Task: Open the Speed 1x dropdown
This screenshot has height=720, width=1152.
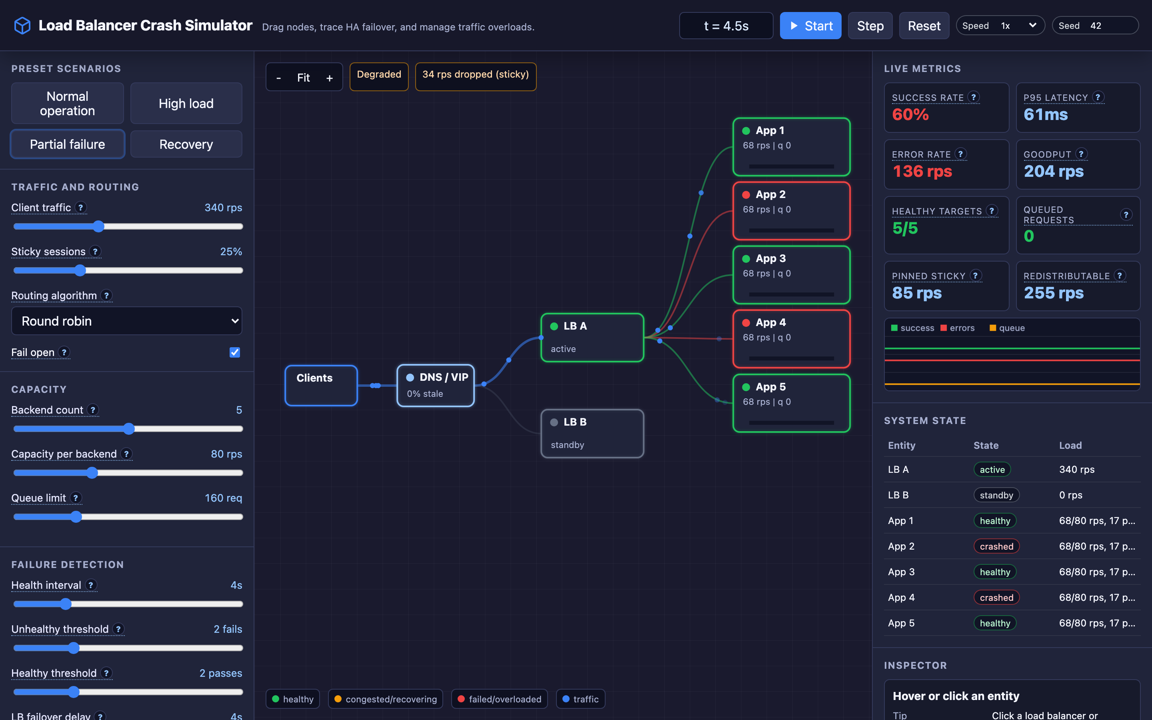Action: 1000,26
